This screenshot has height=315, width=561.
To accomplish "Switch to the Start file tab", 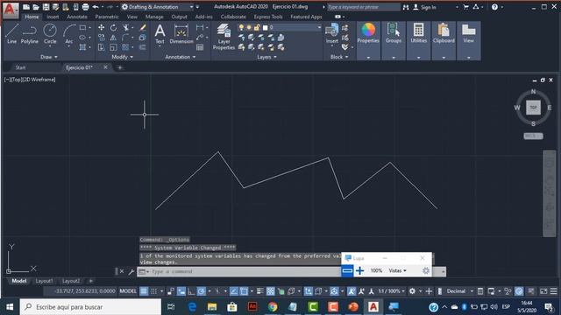I will pos(20,67).
